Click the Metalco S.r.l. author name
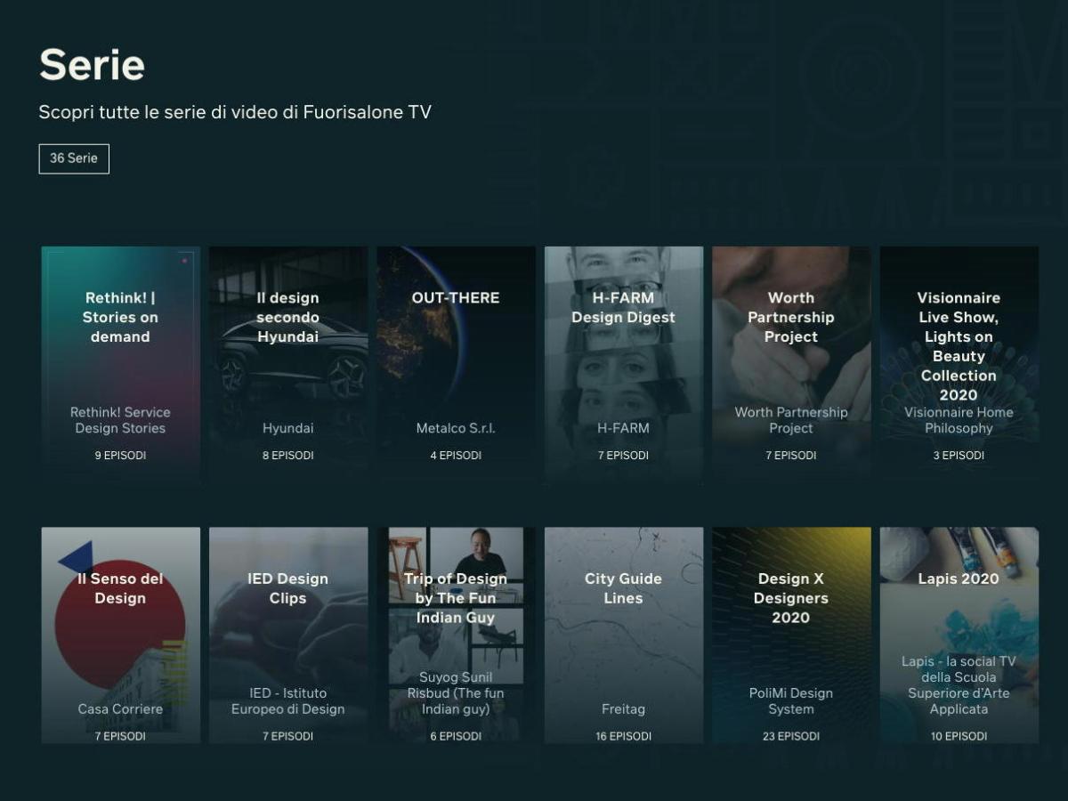Image resolution: width=1068 pixels, height=801 pixels. tap(456, 428)
